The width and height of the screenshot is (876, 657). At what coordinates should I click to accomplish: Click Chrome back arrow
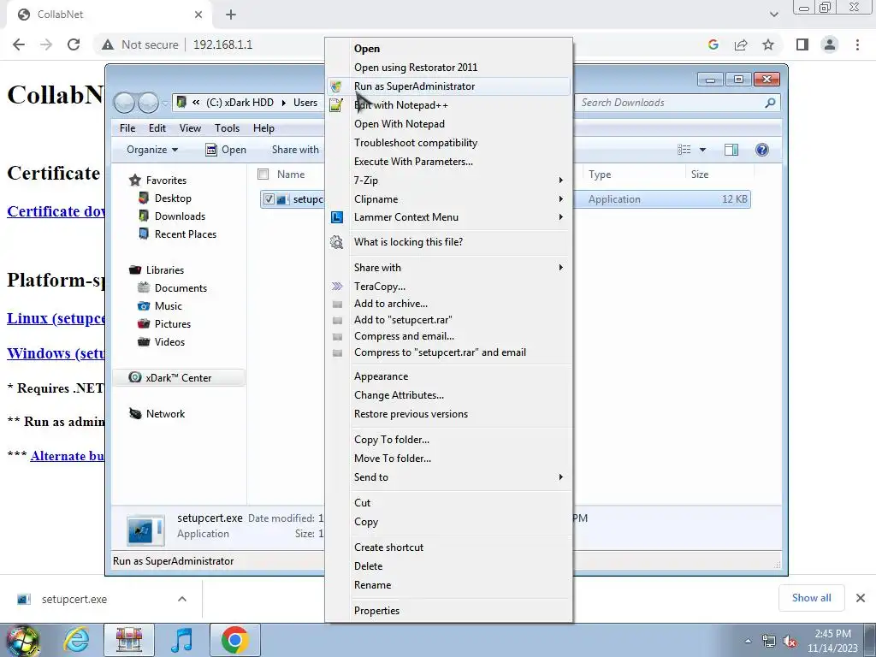pyautogui.click(x=19, y=44)
